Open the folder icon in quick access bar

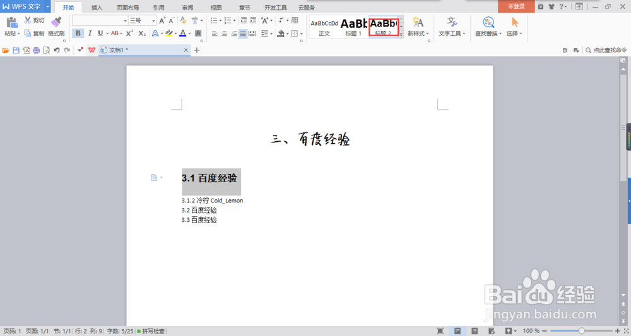(x=6, y=50)
